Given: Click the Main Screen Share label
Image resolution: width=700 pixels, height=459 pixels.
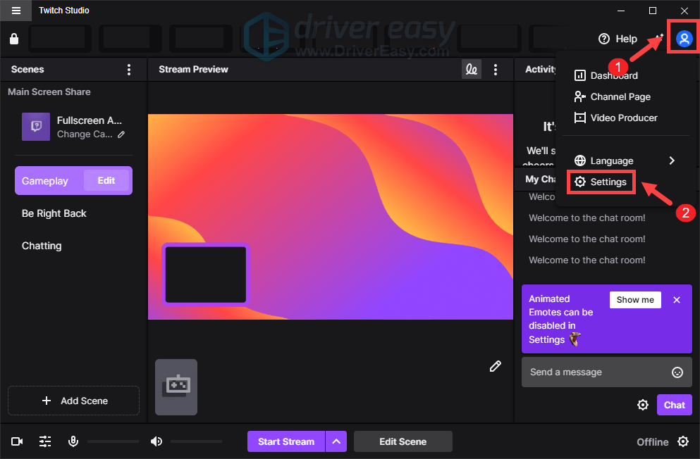Looking at the screenshot, I should [x=49, y=92].
